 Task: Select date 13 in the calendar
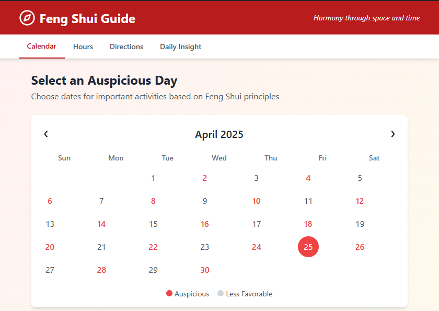click(x=50, y=224)
